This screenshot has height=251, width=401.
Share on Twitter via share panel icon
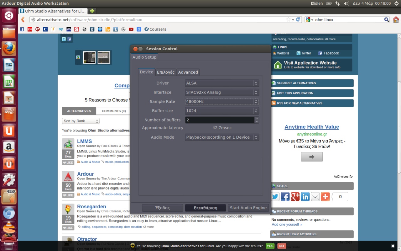click(275, 197)
